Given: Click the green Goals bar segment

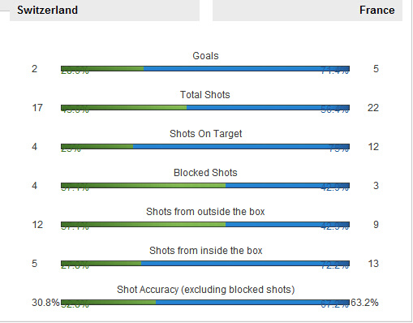Looking at the screenshot, I should [102, 69].
